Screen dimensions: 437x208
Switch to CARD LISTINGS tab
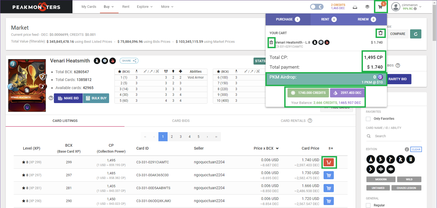coord(65,121)
